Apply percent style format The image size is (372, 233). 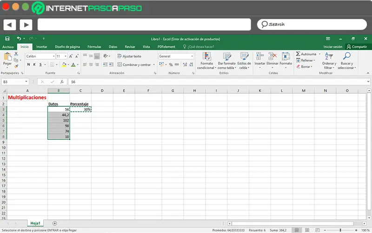tap(171, 64)
